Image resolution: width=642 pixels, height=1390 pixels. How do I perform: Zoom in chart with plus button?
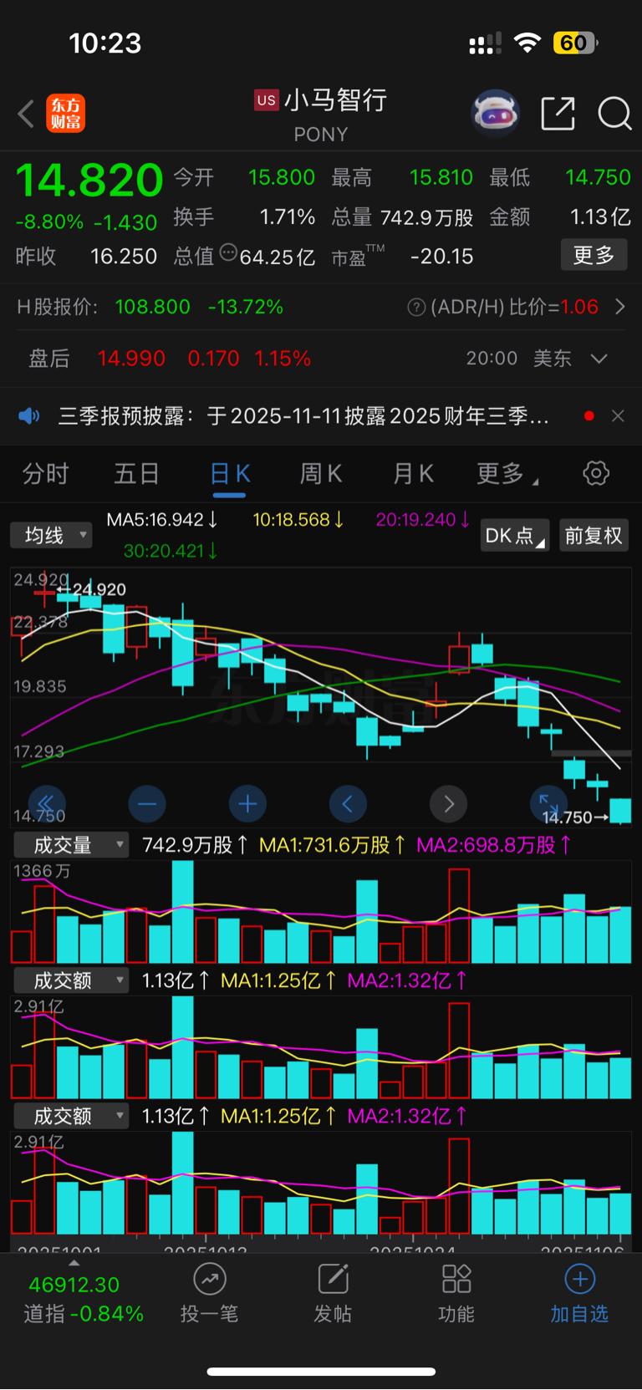(247, 804)
